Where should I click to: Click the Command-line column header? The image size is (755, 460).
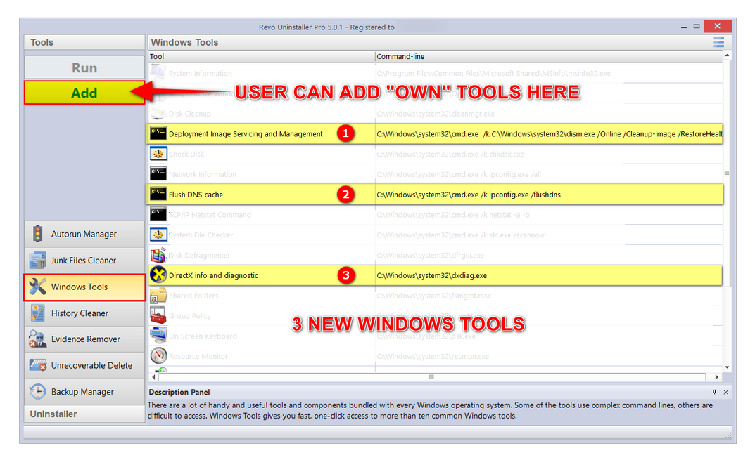pyautogui.click(x=548, y=56)
